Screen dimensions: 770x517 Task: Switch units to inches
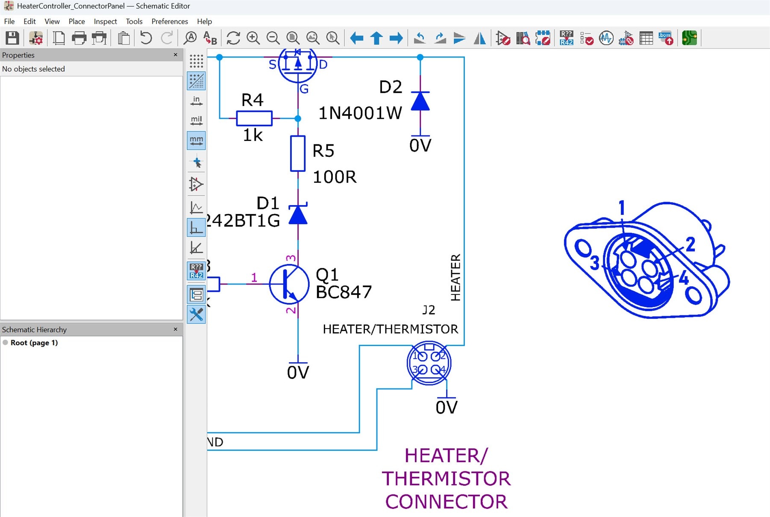(196, 101)
